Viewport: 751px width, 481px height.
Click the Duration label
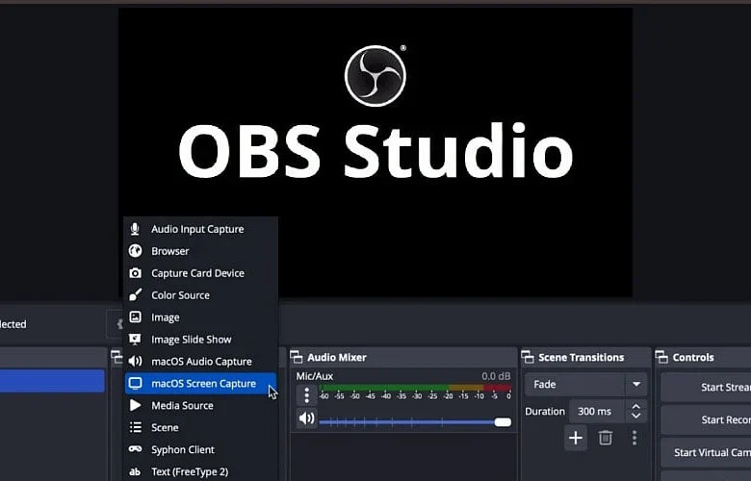pyautogui.click(x=545, y=411)
